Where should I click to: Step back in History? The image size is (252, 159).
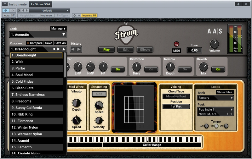(73, 49)
